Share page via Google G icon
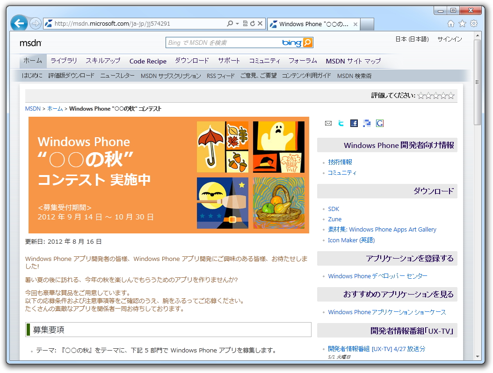This screenshot has width=493, height=373. (380, 123)
